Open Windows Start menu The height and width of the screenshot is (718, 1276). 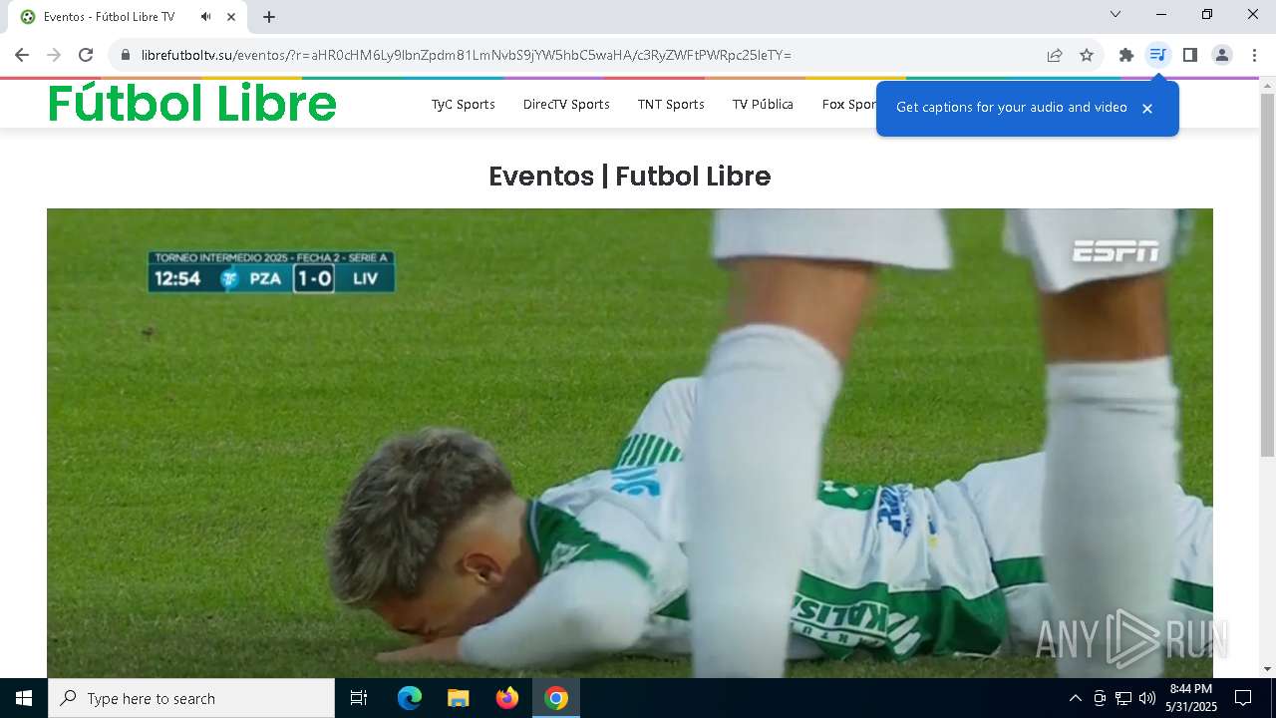coord(24,698)
